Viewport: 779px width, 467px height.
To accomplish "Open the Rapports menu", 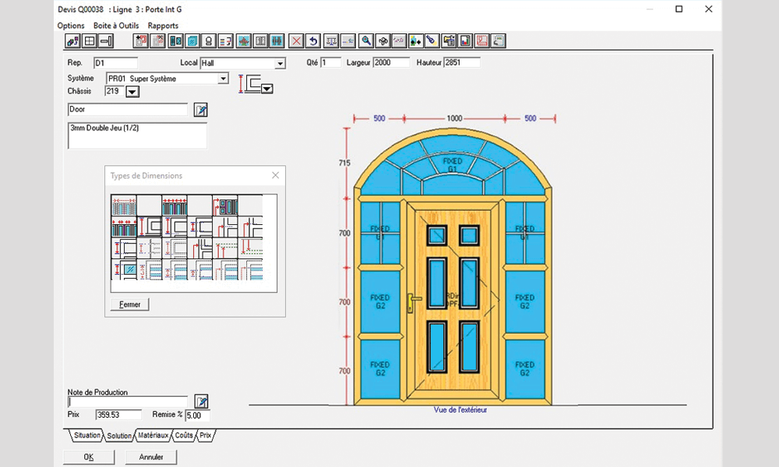I will (x=163, y=26).
